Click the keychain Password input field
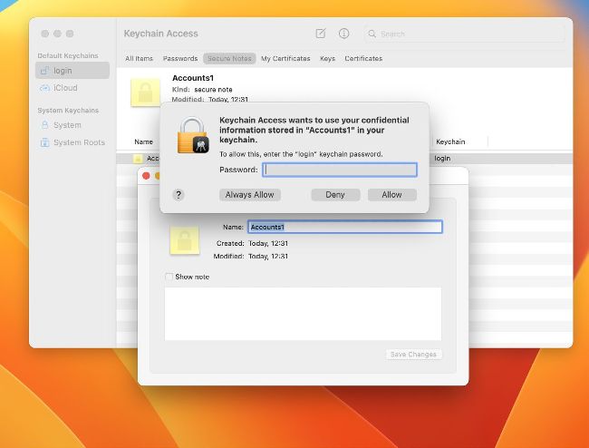 point(339,170)
